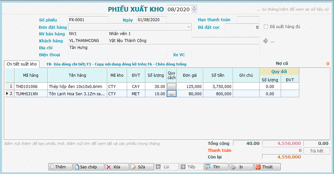Screen dimensions: 334x174
Task: Enable the Đã xuất hàng đủ checkbox
Action: point(266,27)
